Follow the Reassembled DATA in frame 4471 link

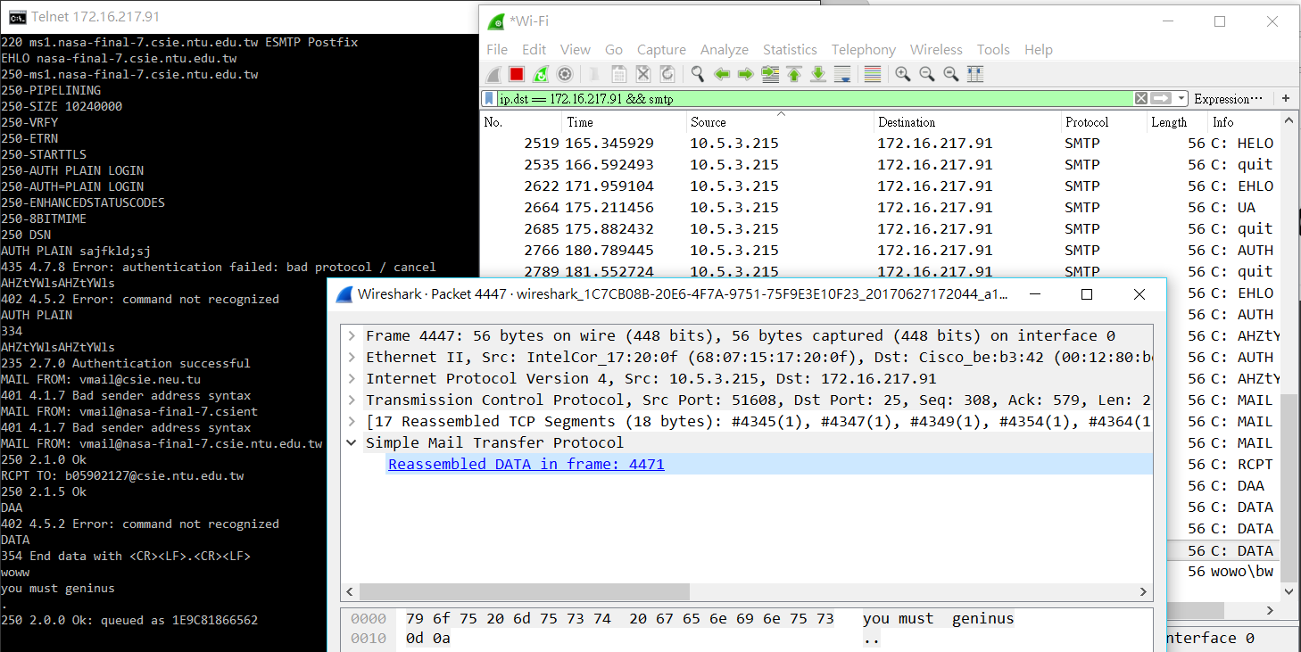pyautogui.click(x=526, y=464)
